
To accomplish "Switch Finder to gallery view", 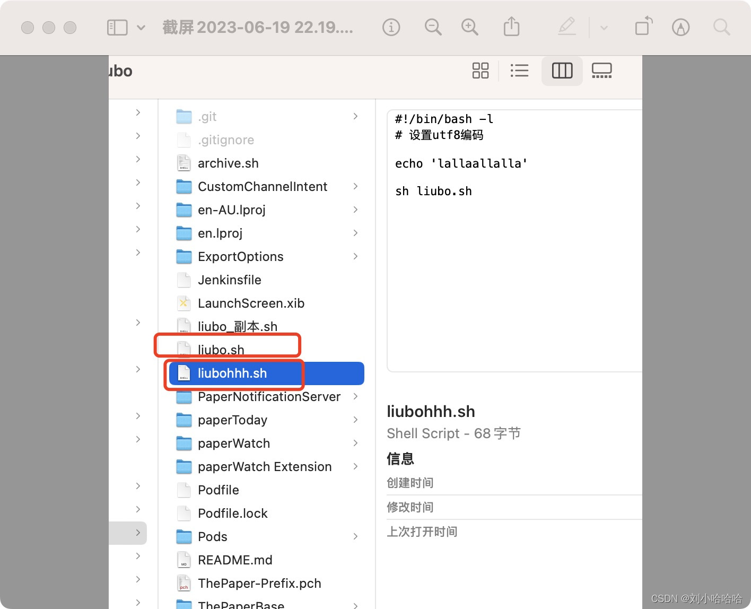I will click(x=602, y=71).
